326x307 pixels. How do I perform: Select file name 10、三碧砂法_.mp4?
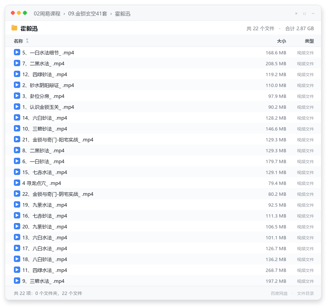pos(45,129)
